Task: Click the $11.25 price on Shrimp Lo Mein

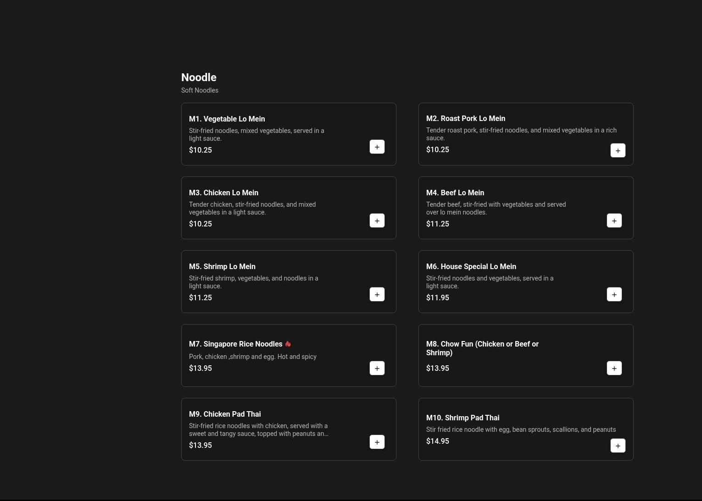Action: [201, 297]
